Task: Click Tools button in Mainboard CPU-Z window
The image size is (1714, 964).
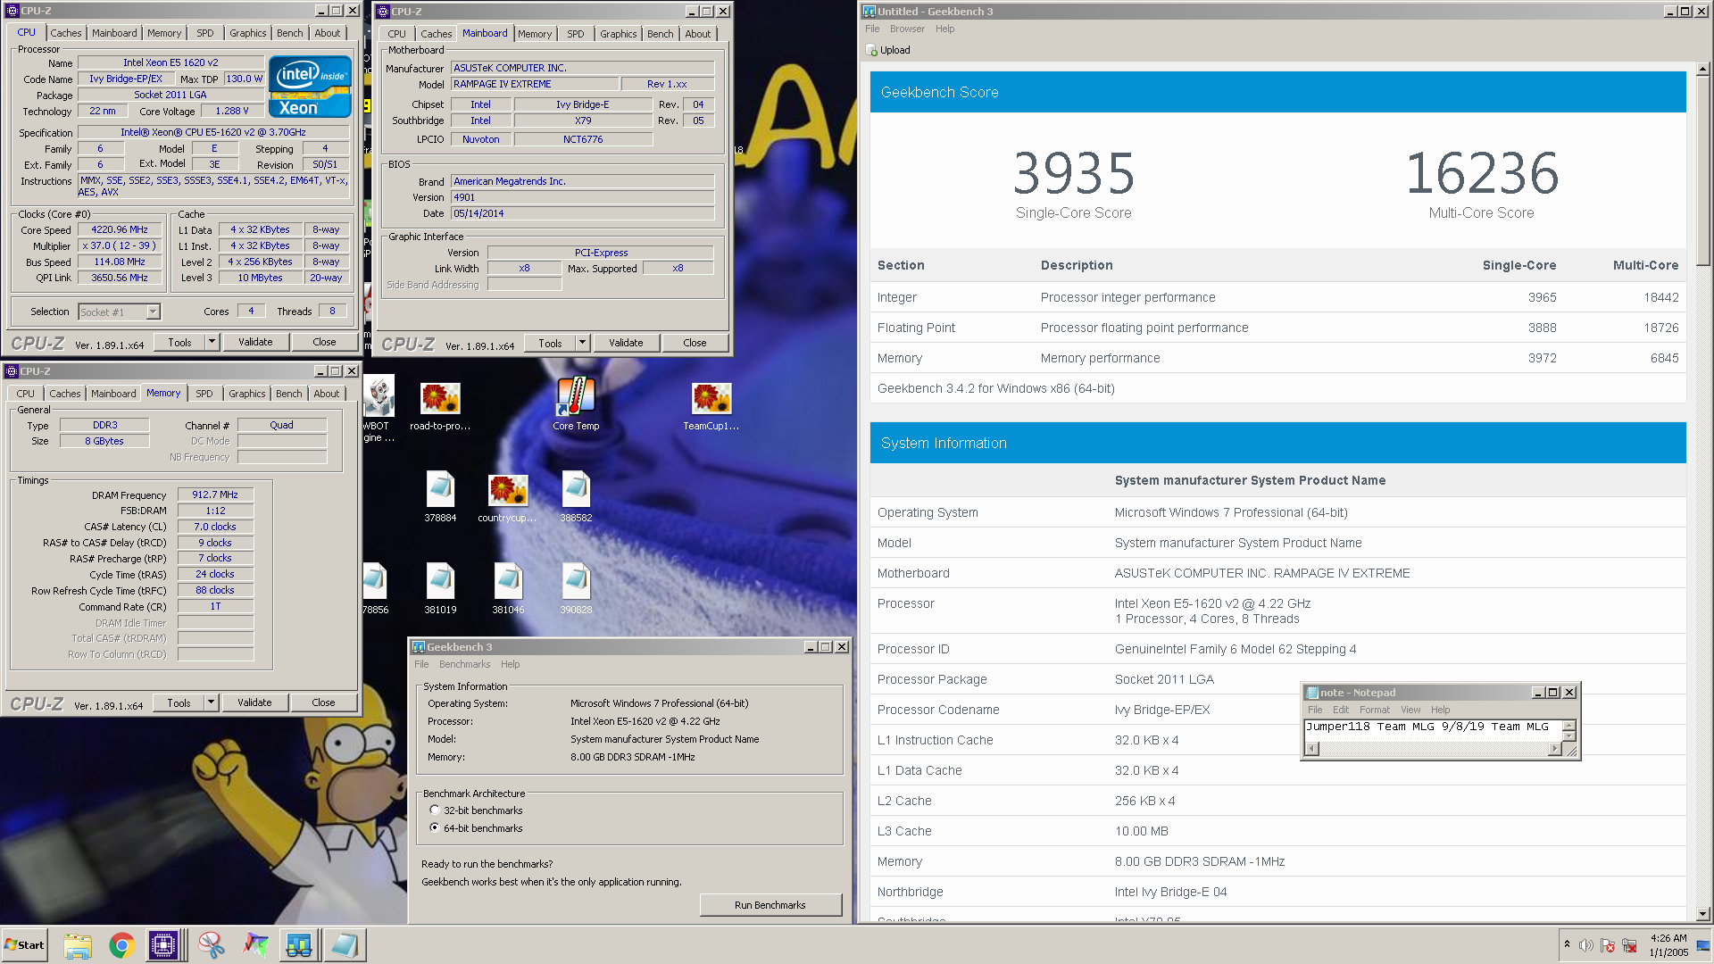Action: (x=550, y=343)
